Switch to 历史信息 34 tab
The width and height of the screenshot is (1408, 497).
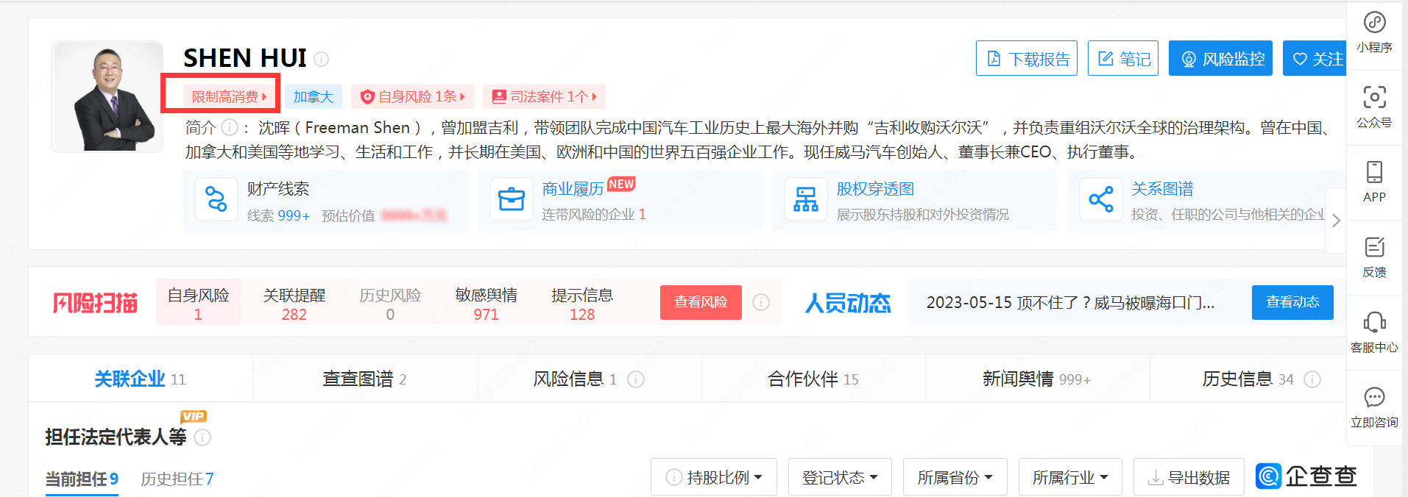pyautogui.click(x=1248, y=379)
